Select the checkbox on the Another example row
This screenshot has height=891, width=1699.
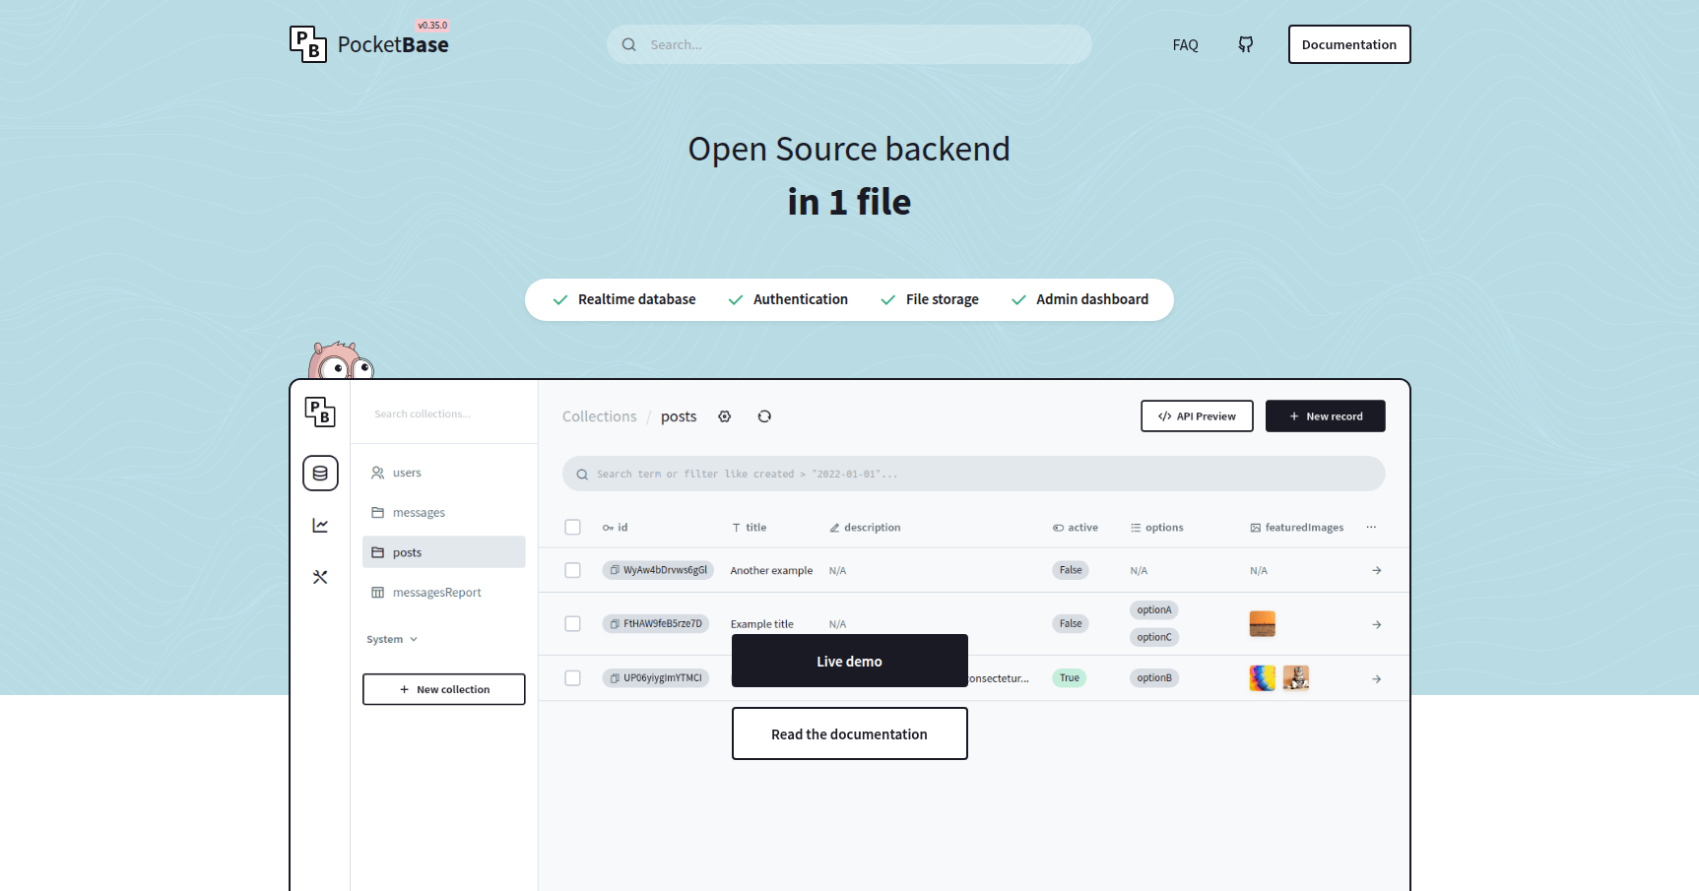[572, 569]
